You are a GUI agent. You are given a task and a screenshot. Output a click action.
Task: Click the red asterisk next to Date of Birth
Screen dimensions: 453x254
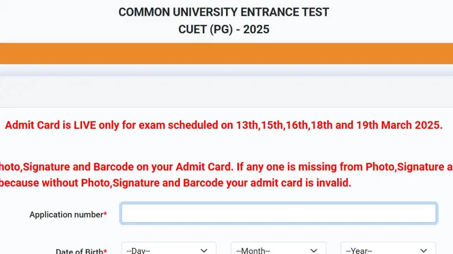click(x=105, y=251)
